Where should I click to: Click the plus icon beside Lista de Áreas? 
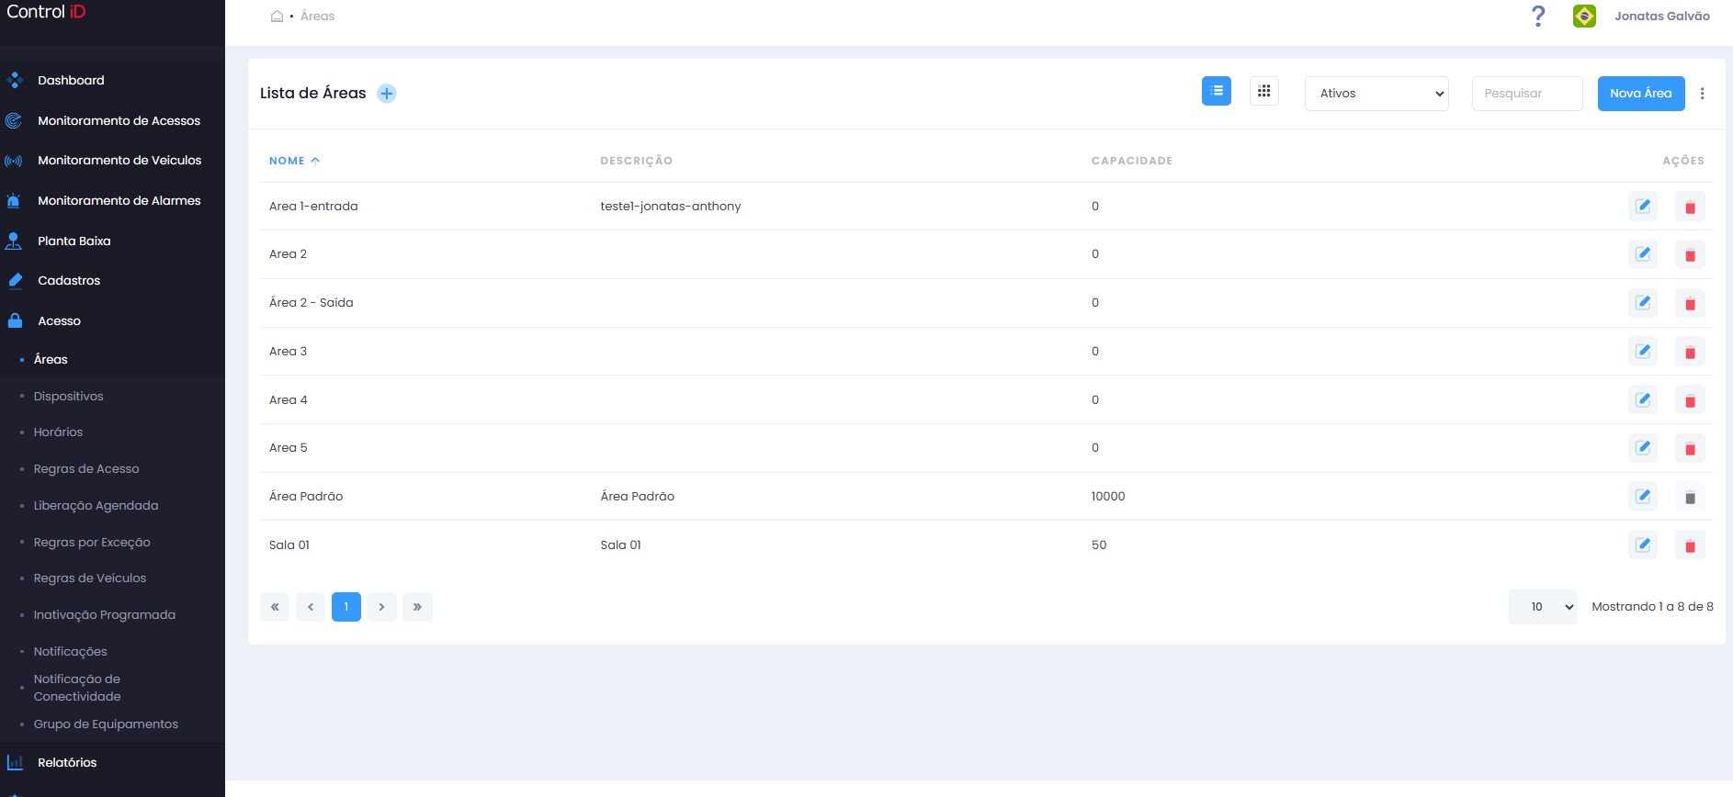tap(387, 94)
